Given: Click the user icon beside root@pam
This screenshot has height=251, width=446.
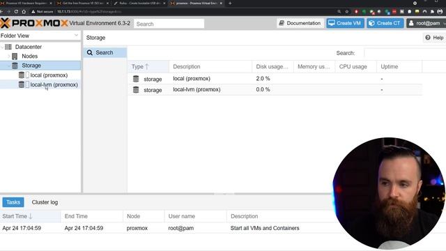Looking at the screenshot, I should click(411, 23).
